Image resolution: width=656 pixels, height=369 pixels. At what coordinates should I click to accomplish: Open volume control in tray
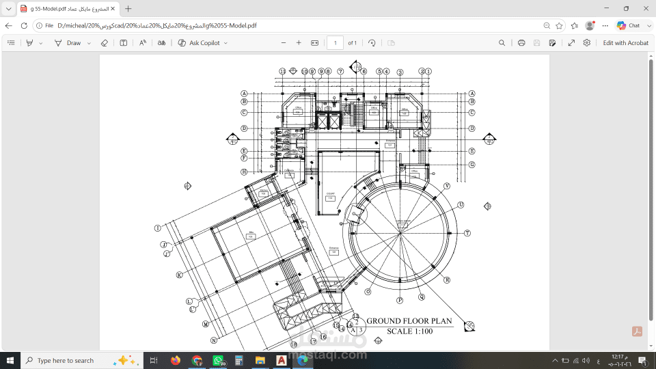[586, 361]
